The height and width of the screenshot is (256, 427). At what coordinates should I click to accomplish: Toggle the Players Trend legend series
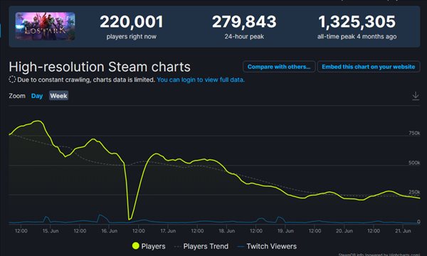[201, 247]
